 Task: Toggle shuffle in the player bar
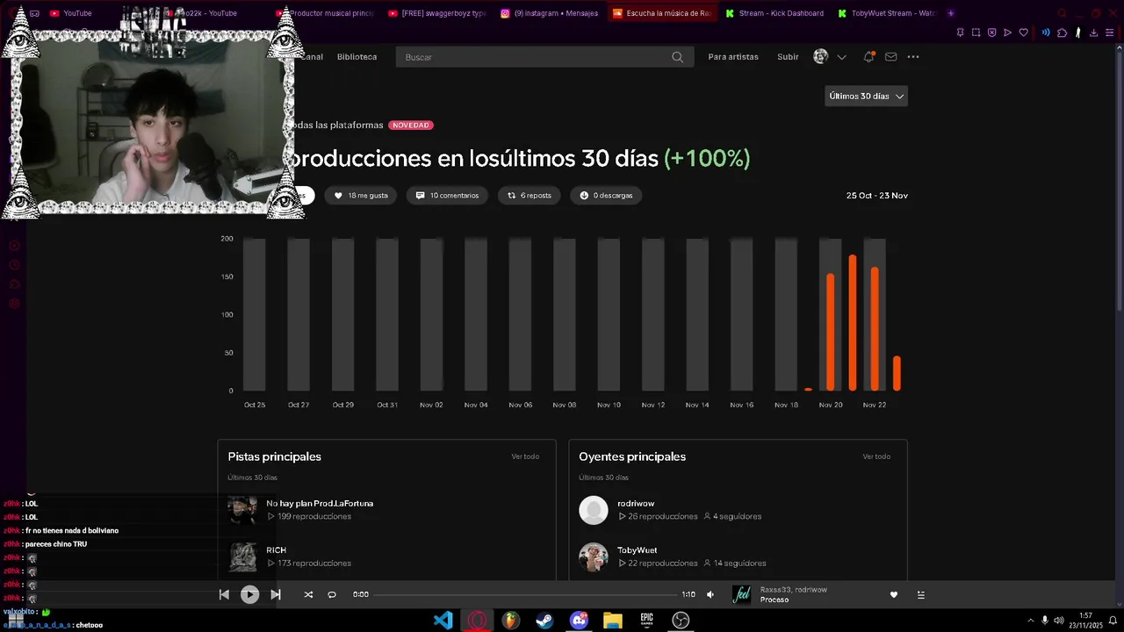click(x=308, y=594)
